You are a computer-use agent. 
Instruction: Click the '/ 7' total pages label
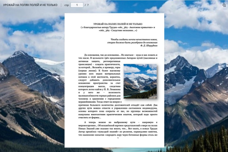pyautogui.click(x=87, y=5)
